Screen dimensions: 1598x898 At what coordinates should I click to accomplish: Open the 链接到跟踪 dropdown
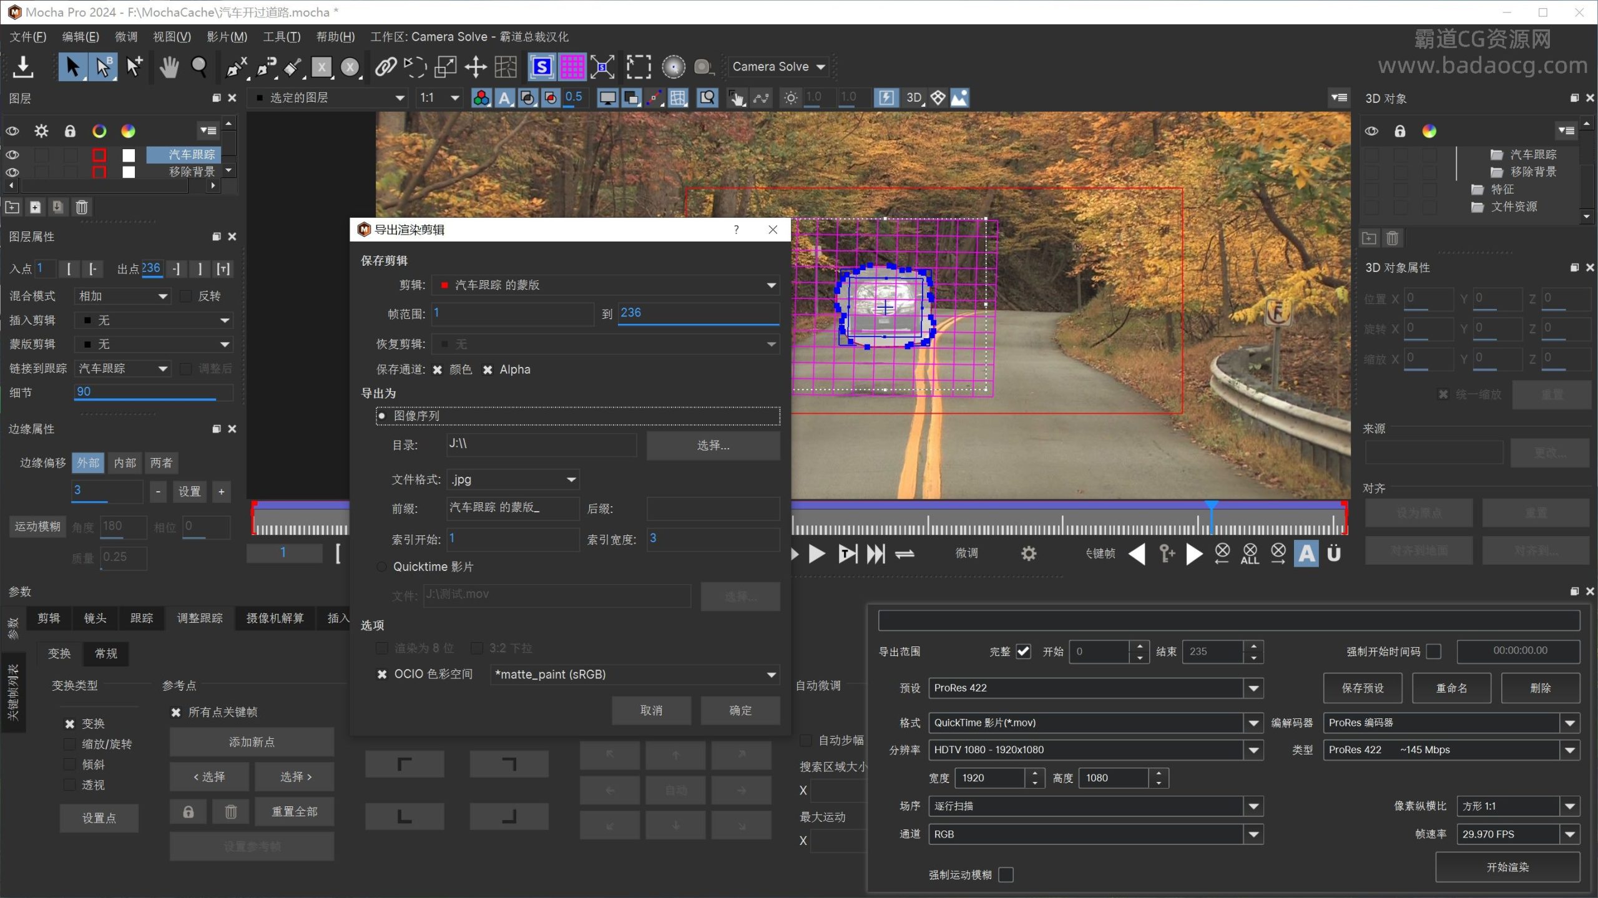[122, 369]
